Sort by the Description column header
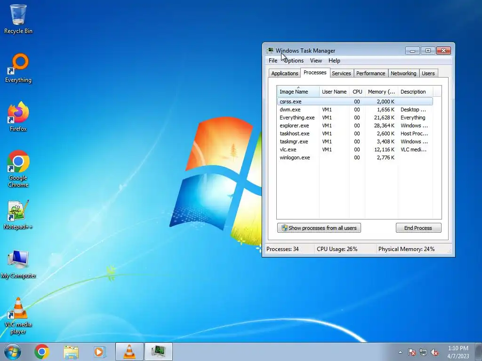The image size is (482, 361). point(415,92)
